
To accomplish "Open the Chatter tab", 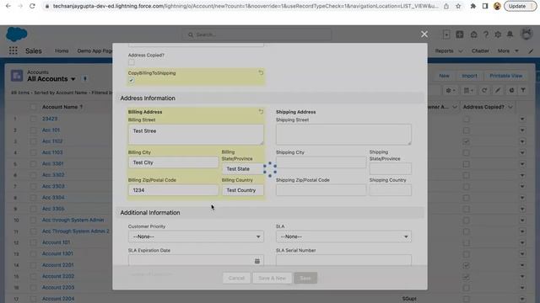I will (480, 50).
